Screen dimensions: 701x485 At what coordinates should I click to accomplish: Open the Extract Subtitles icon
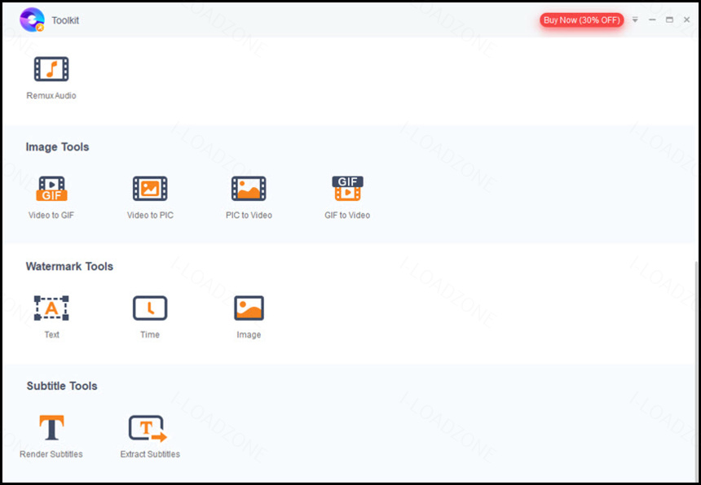pyautogui.click(x=148, y=428)
